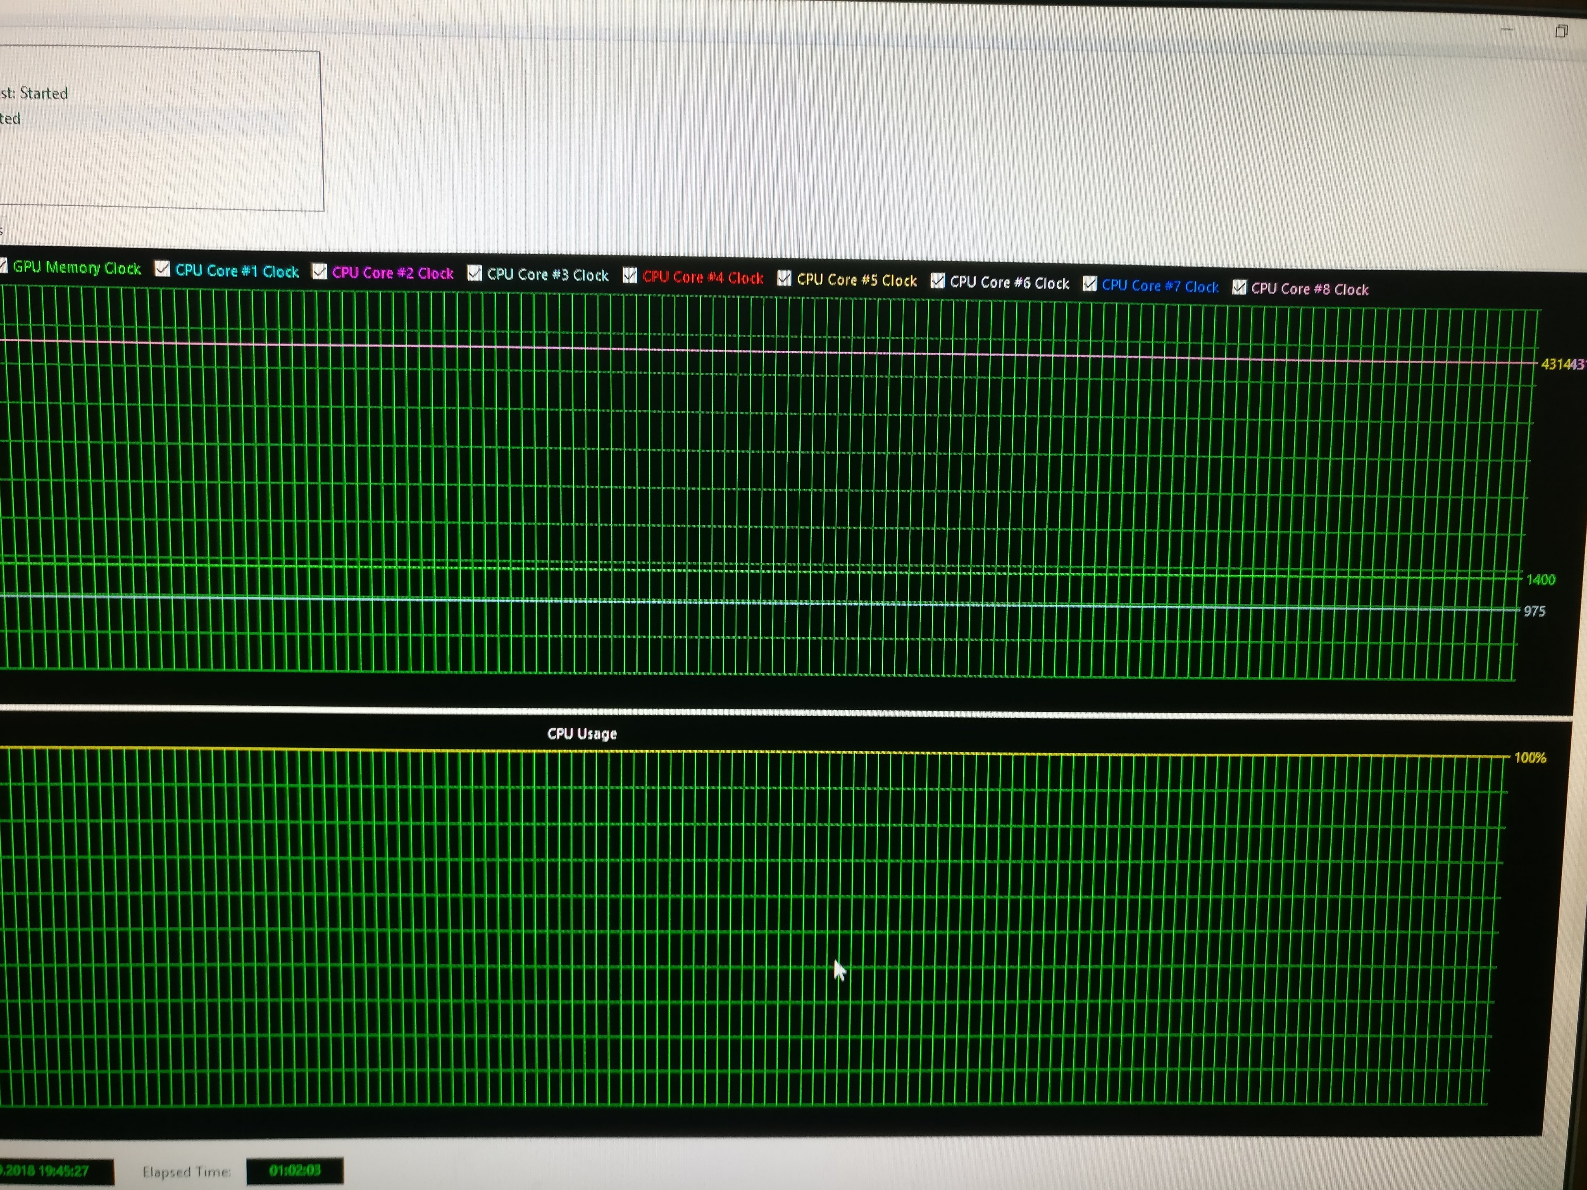Uncheck the CPU Core #7 Clock box
Image resolution: width=1587 pixels, height=1190 pixels.
point(1090,284)
